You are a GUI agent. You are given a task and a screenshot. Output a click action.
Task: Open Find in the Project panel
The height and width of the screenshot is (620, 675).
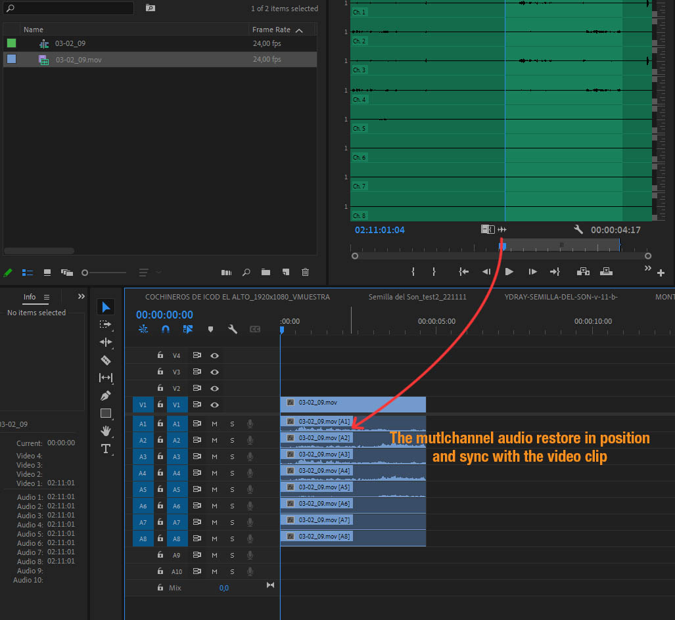pos(246,272)
